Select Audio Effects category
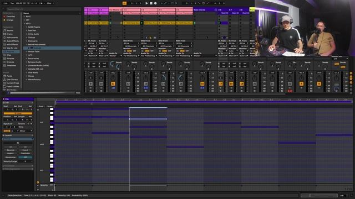The height and width of the screenshot is (199, 355). point(13,41)
